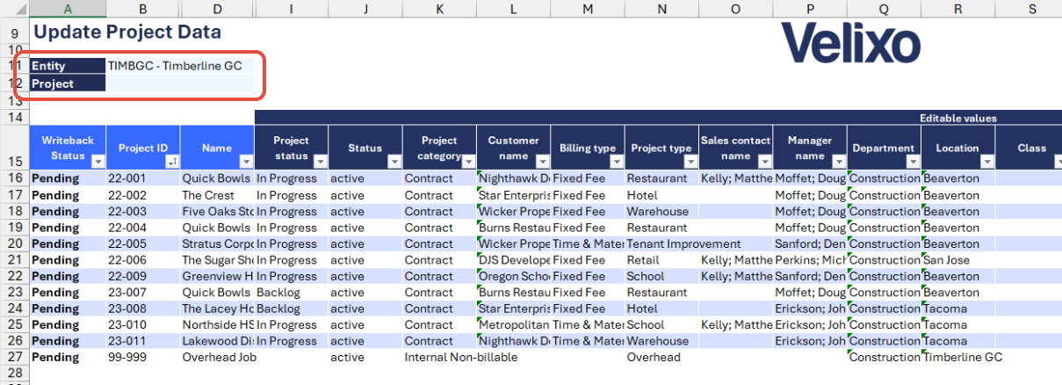Viewport: 1062px width, 385px height.
Task: Select the Entity value TIMBGC - Timberline GC
Action: click(180, 66)
